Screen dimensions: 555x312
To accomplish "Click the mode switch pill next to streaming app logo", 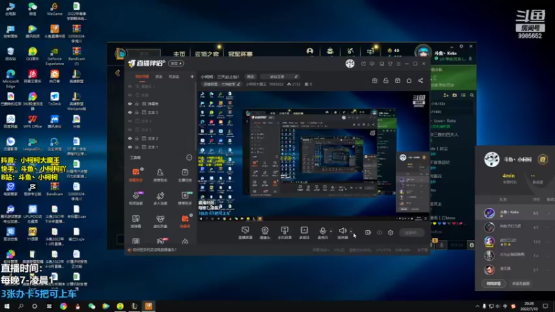I will pyautogui.click(x=176, y=63).
